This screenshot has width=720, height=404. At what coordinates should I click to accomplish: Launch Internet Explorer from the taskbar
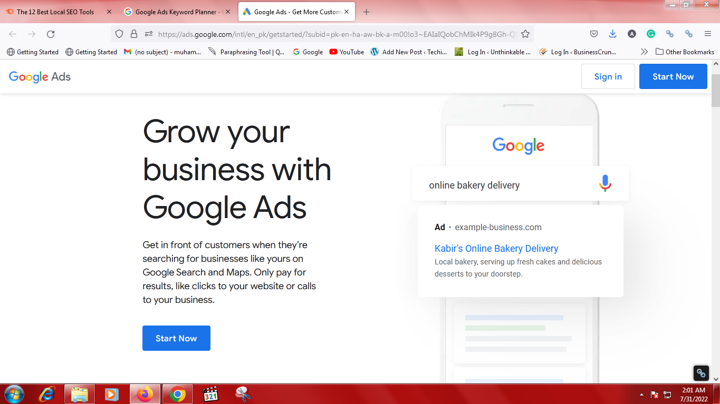pyautogui.click(x=47, y=394)
